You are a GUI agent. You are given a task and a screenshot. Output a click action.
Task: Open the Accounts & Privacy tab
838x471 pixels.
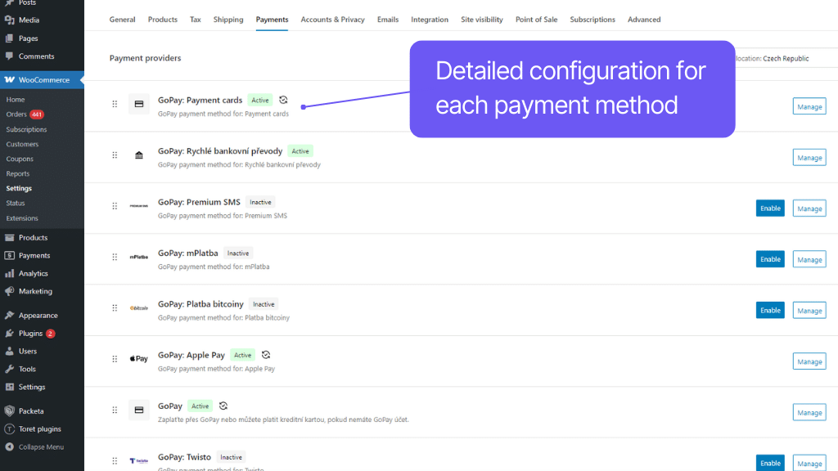click(332, 19)
